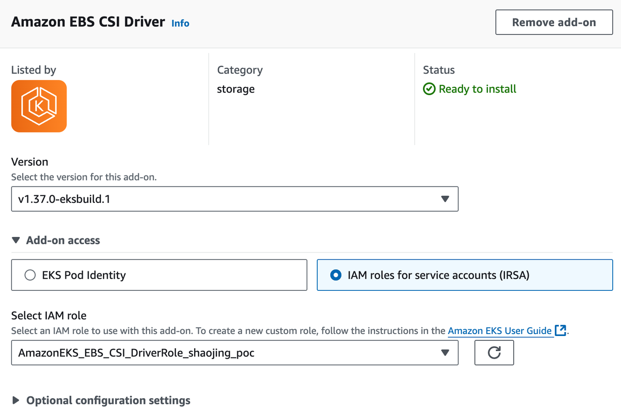Expand Optional configuration settings
This screenshot has width=621, height=420.
click(101, 401)
